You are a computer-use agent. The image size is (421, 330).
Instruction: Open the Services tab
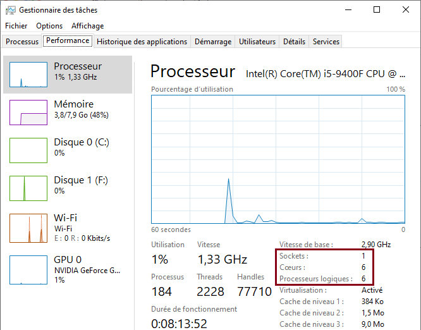pyautogui.click(x=326, y=42)
